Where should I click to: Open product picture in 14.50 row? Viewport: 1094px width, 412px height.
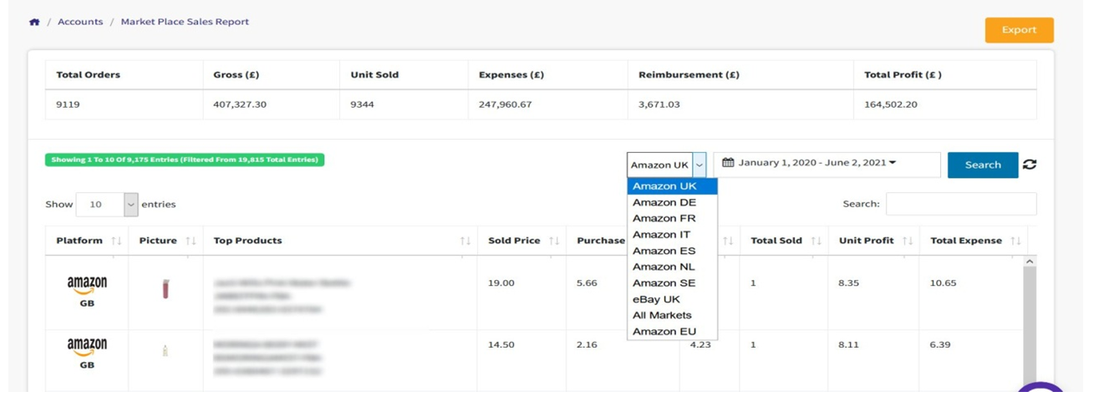pos(165,350)
